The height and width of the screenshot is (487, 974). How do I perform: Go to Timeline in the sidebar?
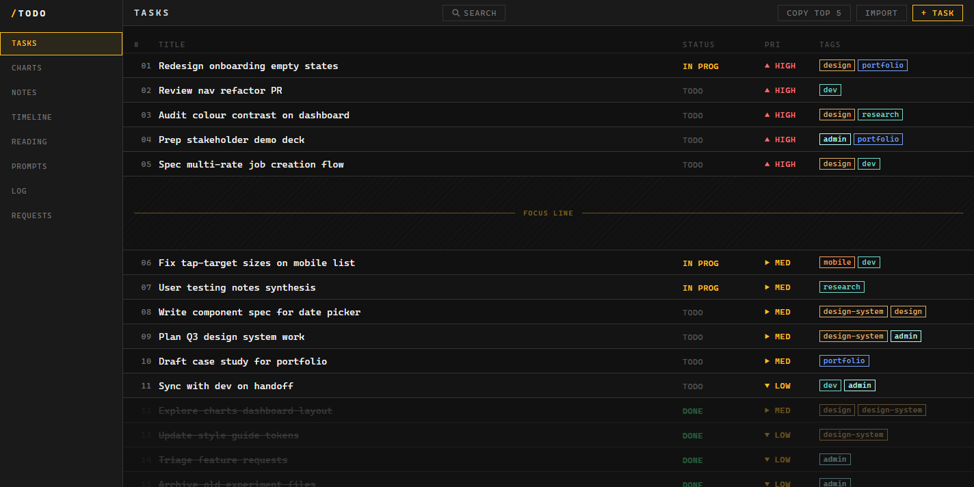61,117
